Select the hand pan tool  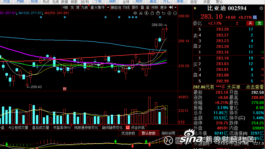[x=158, y=13]
